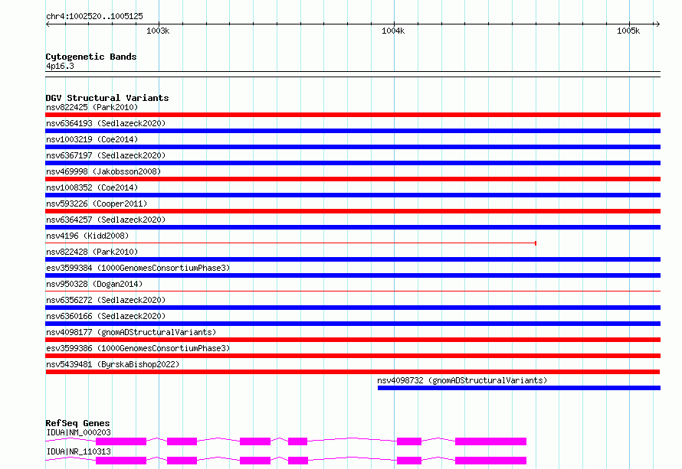
Task: Click the DGV Structural Variants track title
Action: pos(107,98)
